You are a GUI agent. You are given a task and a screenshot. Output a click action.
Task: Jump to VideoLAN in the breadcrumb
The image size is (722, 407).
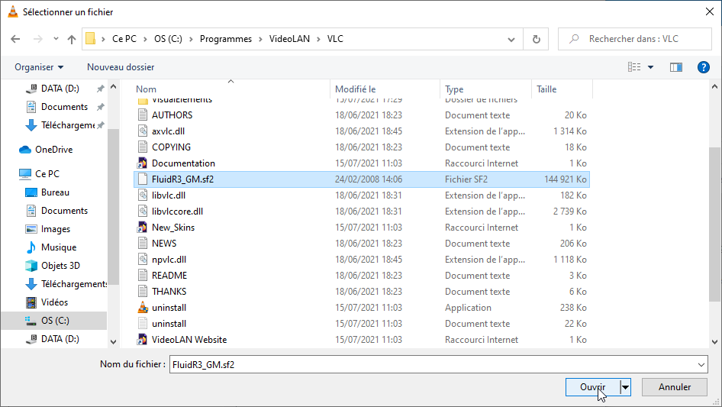tap(289, 39)
